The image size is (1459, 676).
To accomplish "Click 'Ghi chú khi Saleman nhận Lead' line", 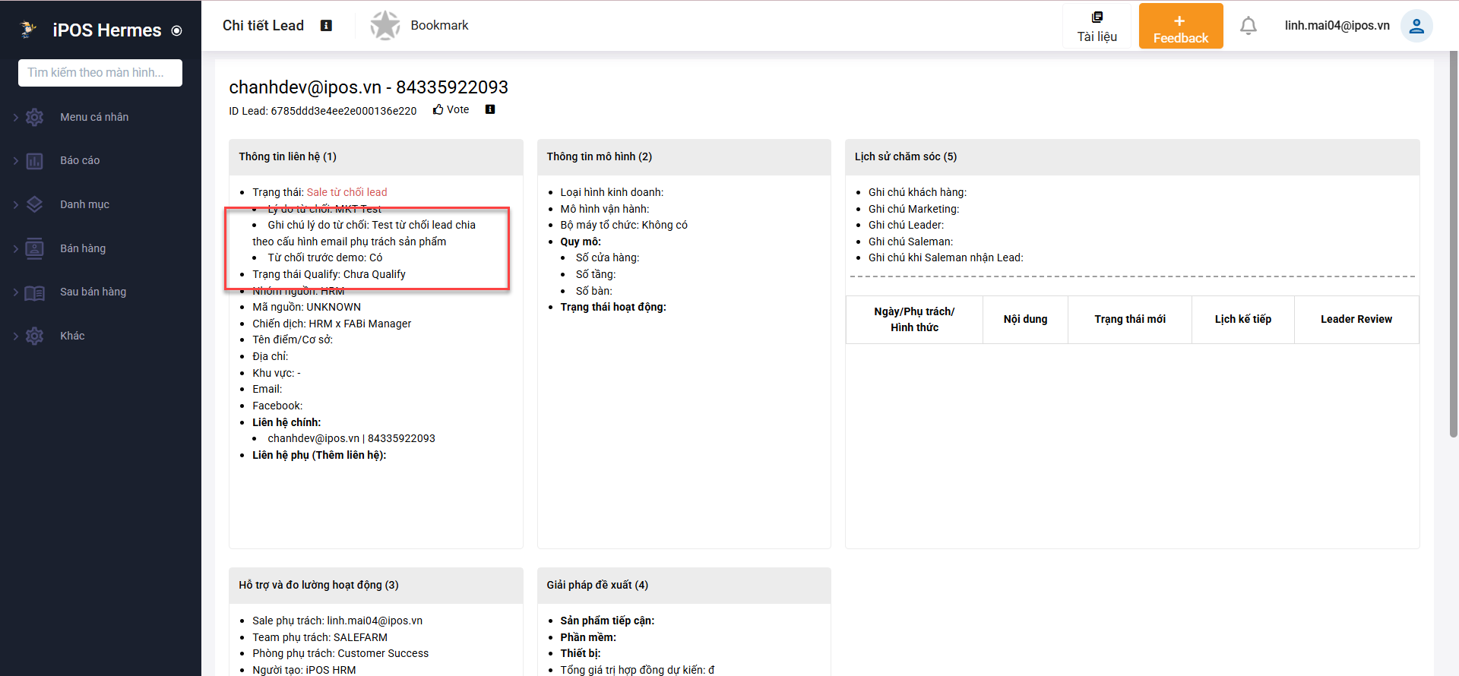I will pos(946,257).
